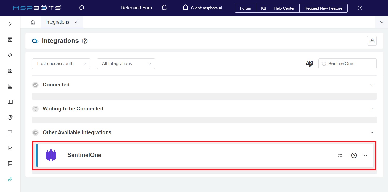Open the datasets table sidebar icon
The height and width of the screenshot is (192, 388).
(x=10, y=102)
